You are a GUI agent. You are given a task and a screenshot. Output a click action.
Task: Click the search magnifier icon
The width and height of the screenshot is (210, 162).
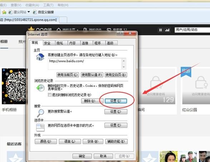tap(40, 113)
